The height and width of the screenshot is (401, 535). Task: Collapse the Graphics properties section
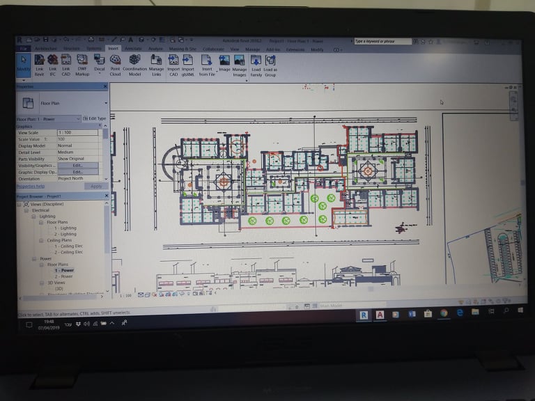(x=100, y=126)
